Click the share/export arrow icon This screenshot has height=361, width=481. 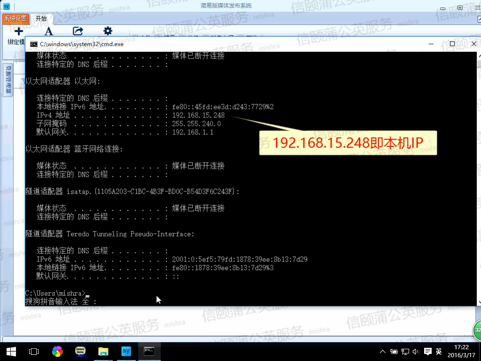(78, 31)
